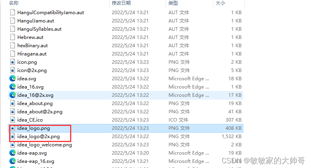Image resolution: width=311 pixels, height=168 pixels.
Task: Select file name HangulSyllables.aut
Action: point(39,29)
